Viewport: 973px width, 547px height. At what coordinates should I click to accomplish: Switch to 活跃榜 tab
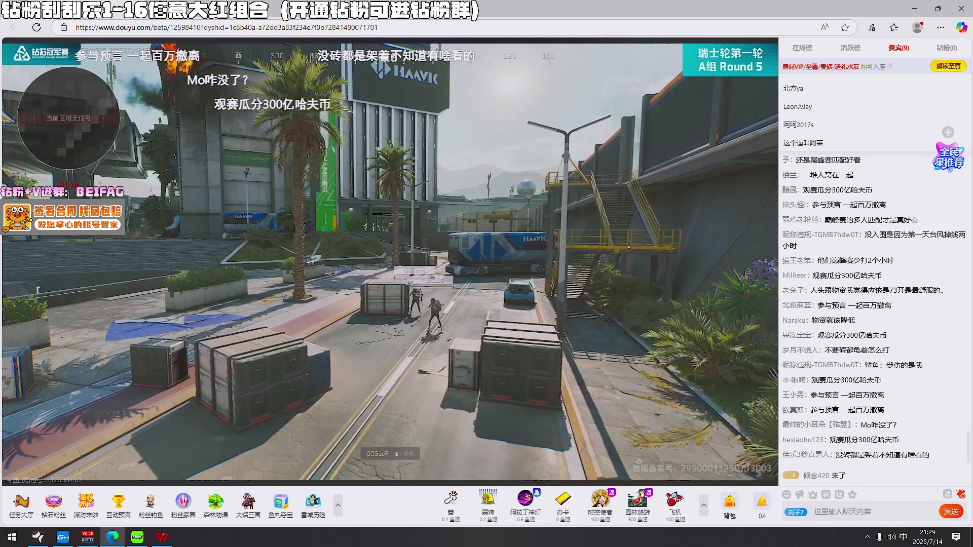pyautogui.click(x=850, y=48)
